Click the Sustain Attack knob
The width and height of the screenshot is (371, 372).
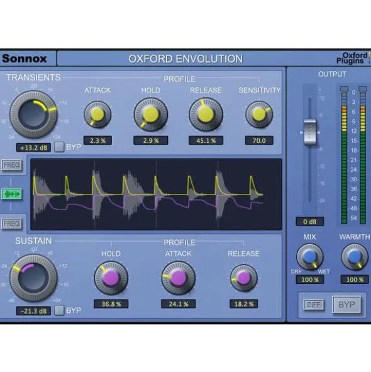coord(179,278)
